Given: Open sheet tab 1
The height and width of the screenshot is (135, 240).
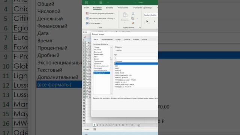Looking at the screenshot, I should [94, 125].
